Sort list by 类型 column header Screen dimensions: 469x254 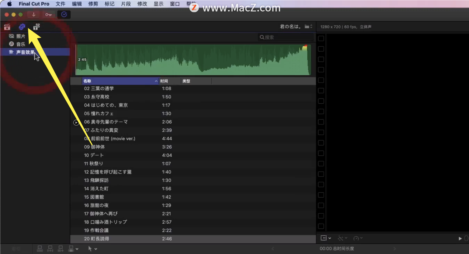point(196,81)
